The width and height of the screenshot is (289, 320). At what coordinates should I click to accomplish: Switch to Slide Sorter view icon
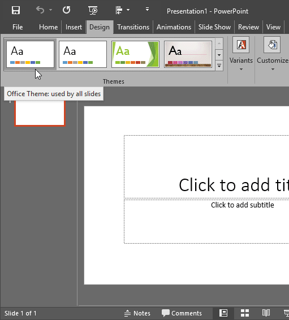pos(245,313)
